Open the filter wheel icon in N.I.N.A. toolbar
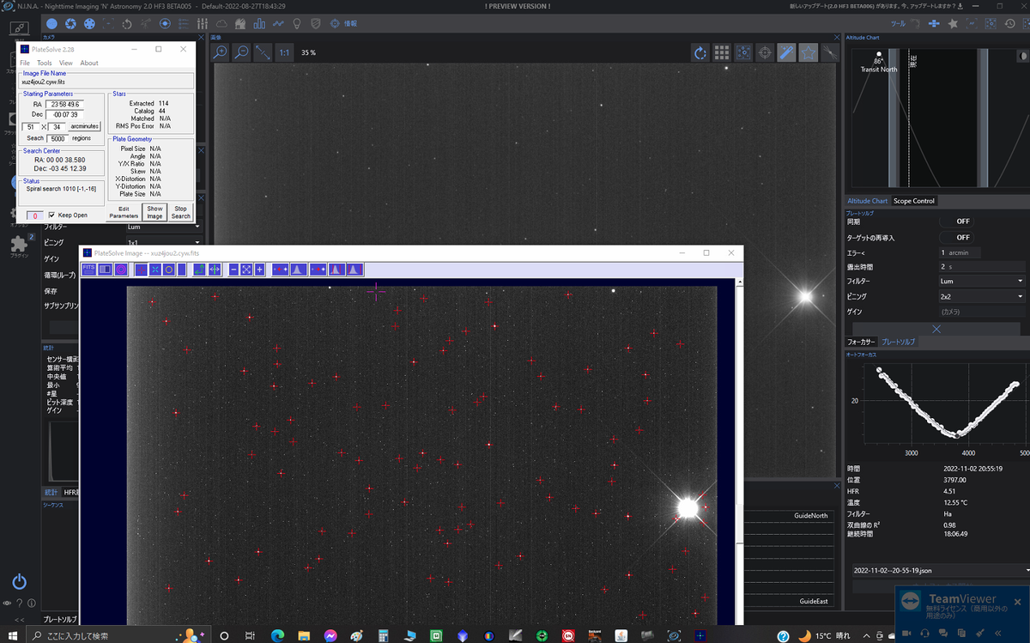Screen dimensions: 1030x643 [89, 23]
